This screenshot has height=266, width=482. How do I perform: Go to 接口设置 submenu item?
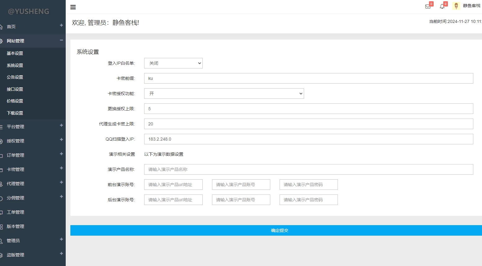15,89
